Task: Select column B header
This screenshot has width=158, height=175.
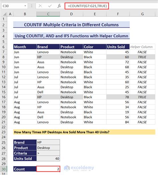Action: click(25, 14)
